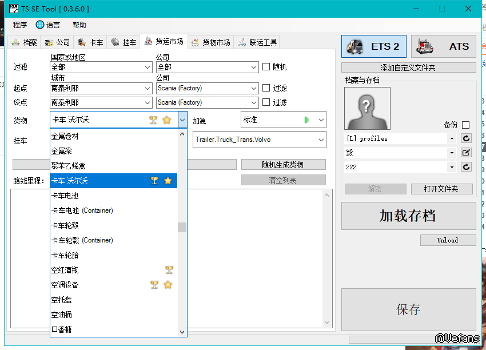Open the 联运工具 tab
486x350 pixels.
(257, 42)
